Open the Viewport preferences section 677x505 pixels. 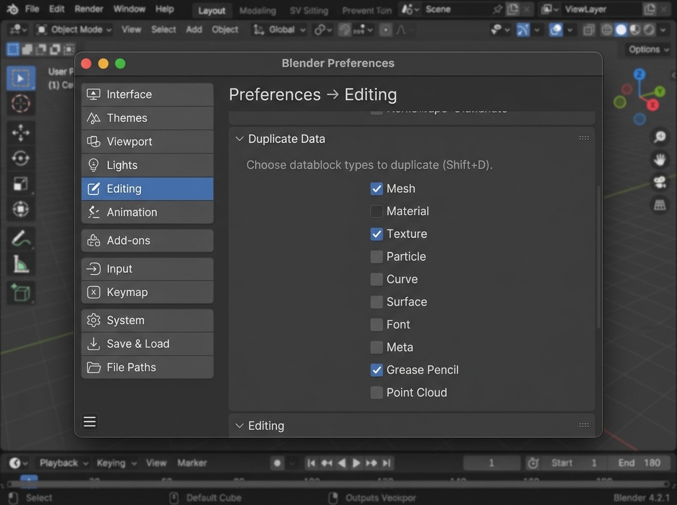pos(147,142)
